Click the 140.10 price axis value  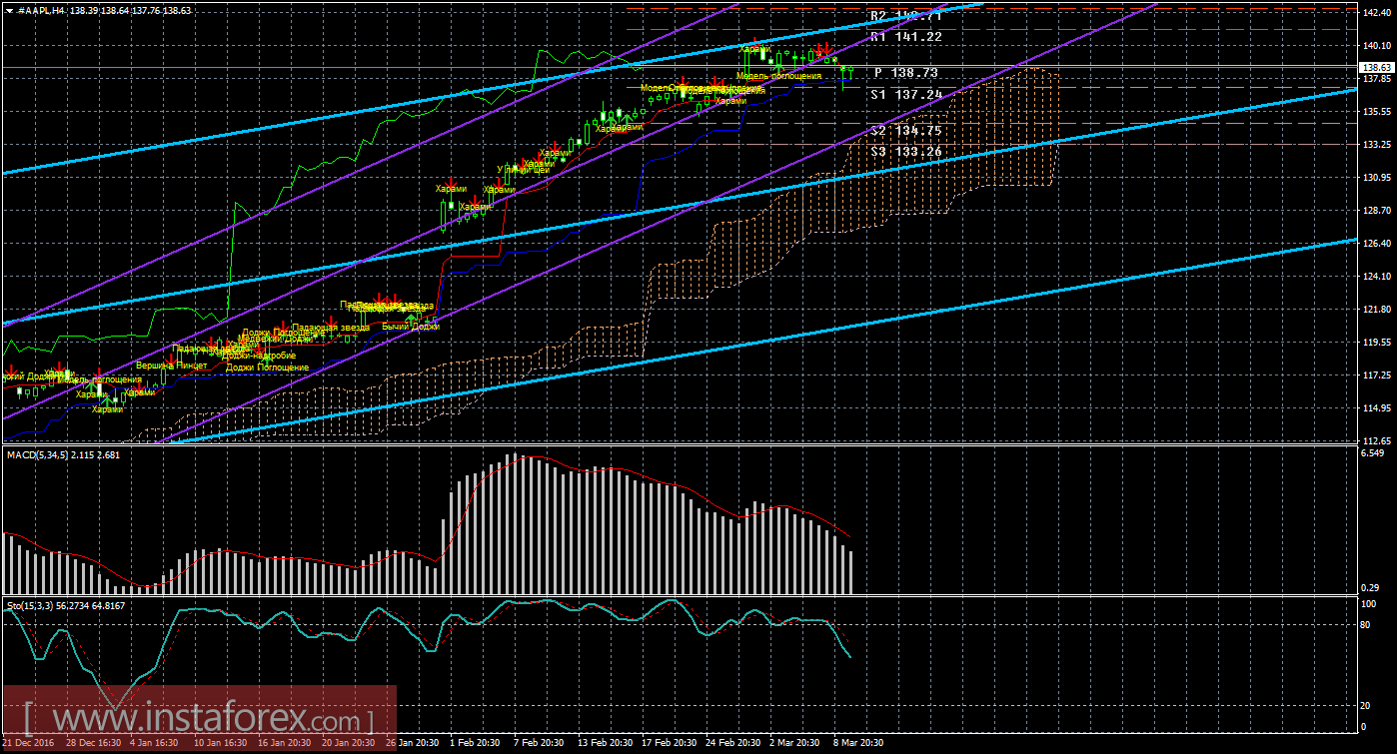point(1377,45)
